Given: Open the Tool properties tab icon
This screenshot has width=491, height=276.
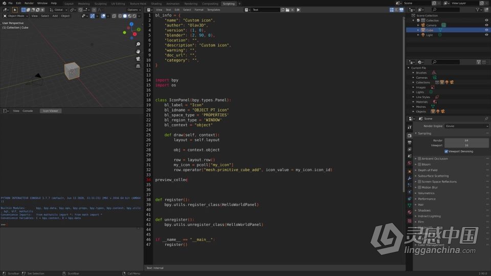Looking at the screenshot, I should click(409, 127).
